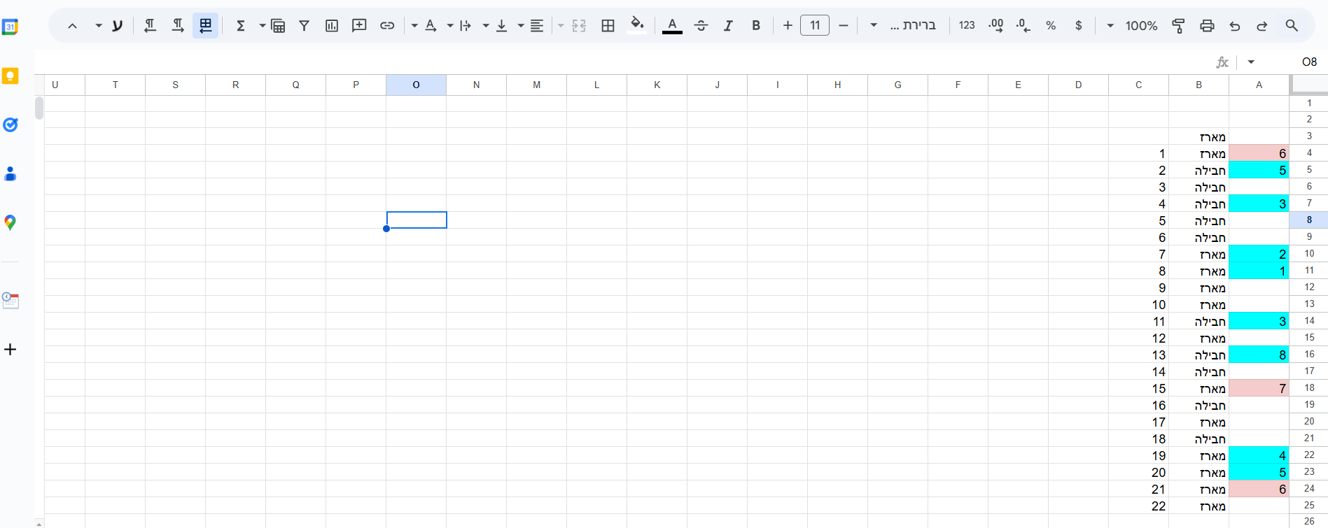This screenshot has width=1328, height=528.
Task: Select the cyan cell containing 8
Action: coord(1259,355)
